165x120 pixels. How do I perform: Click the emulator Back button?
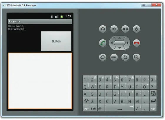125,57
